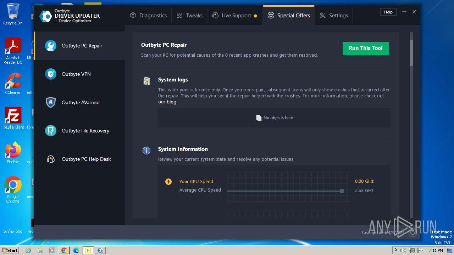Open CCleaner desktop icon
This screenshot has height=255, width=454.
tap(13, 84)
